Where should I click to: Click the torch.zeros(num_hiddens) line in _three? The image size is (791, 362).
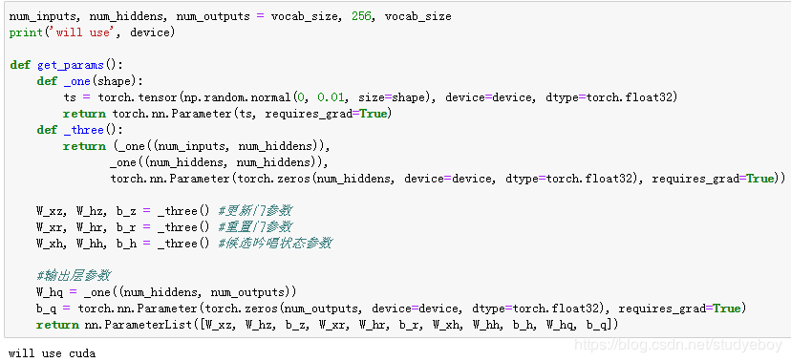[448, 179]
